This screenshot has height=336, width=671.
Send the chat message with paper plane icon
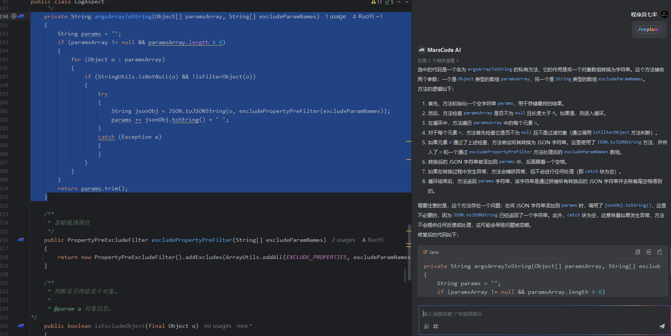(x=662, y=326)
